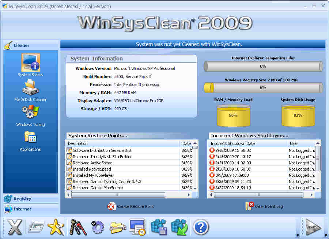The image size is (329, 239).
Task: Open File & Disk Cleaner
Action: click(30, 88)
